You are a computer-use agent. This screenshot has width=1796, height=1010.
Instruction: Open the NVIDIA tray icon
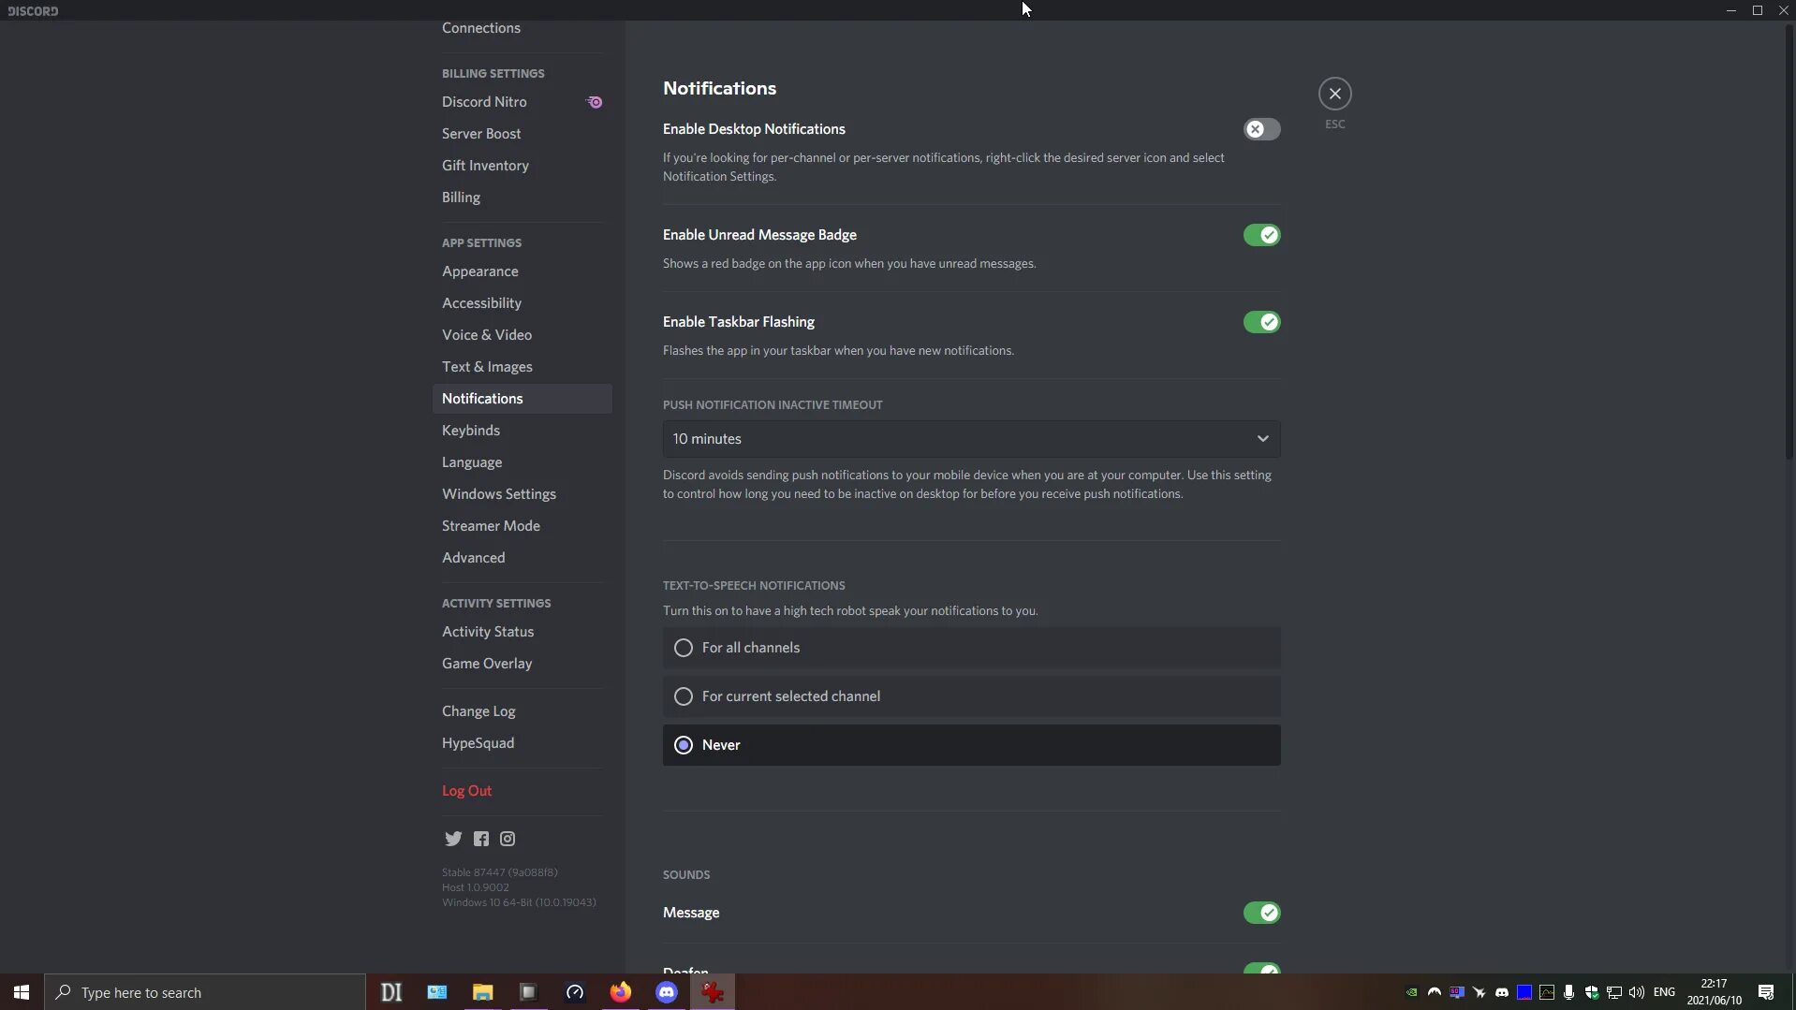1411,992
